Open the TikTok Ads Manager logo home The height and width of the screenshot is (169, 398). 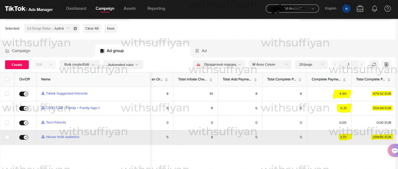(29, 9)
